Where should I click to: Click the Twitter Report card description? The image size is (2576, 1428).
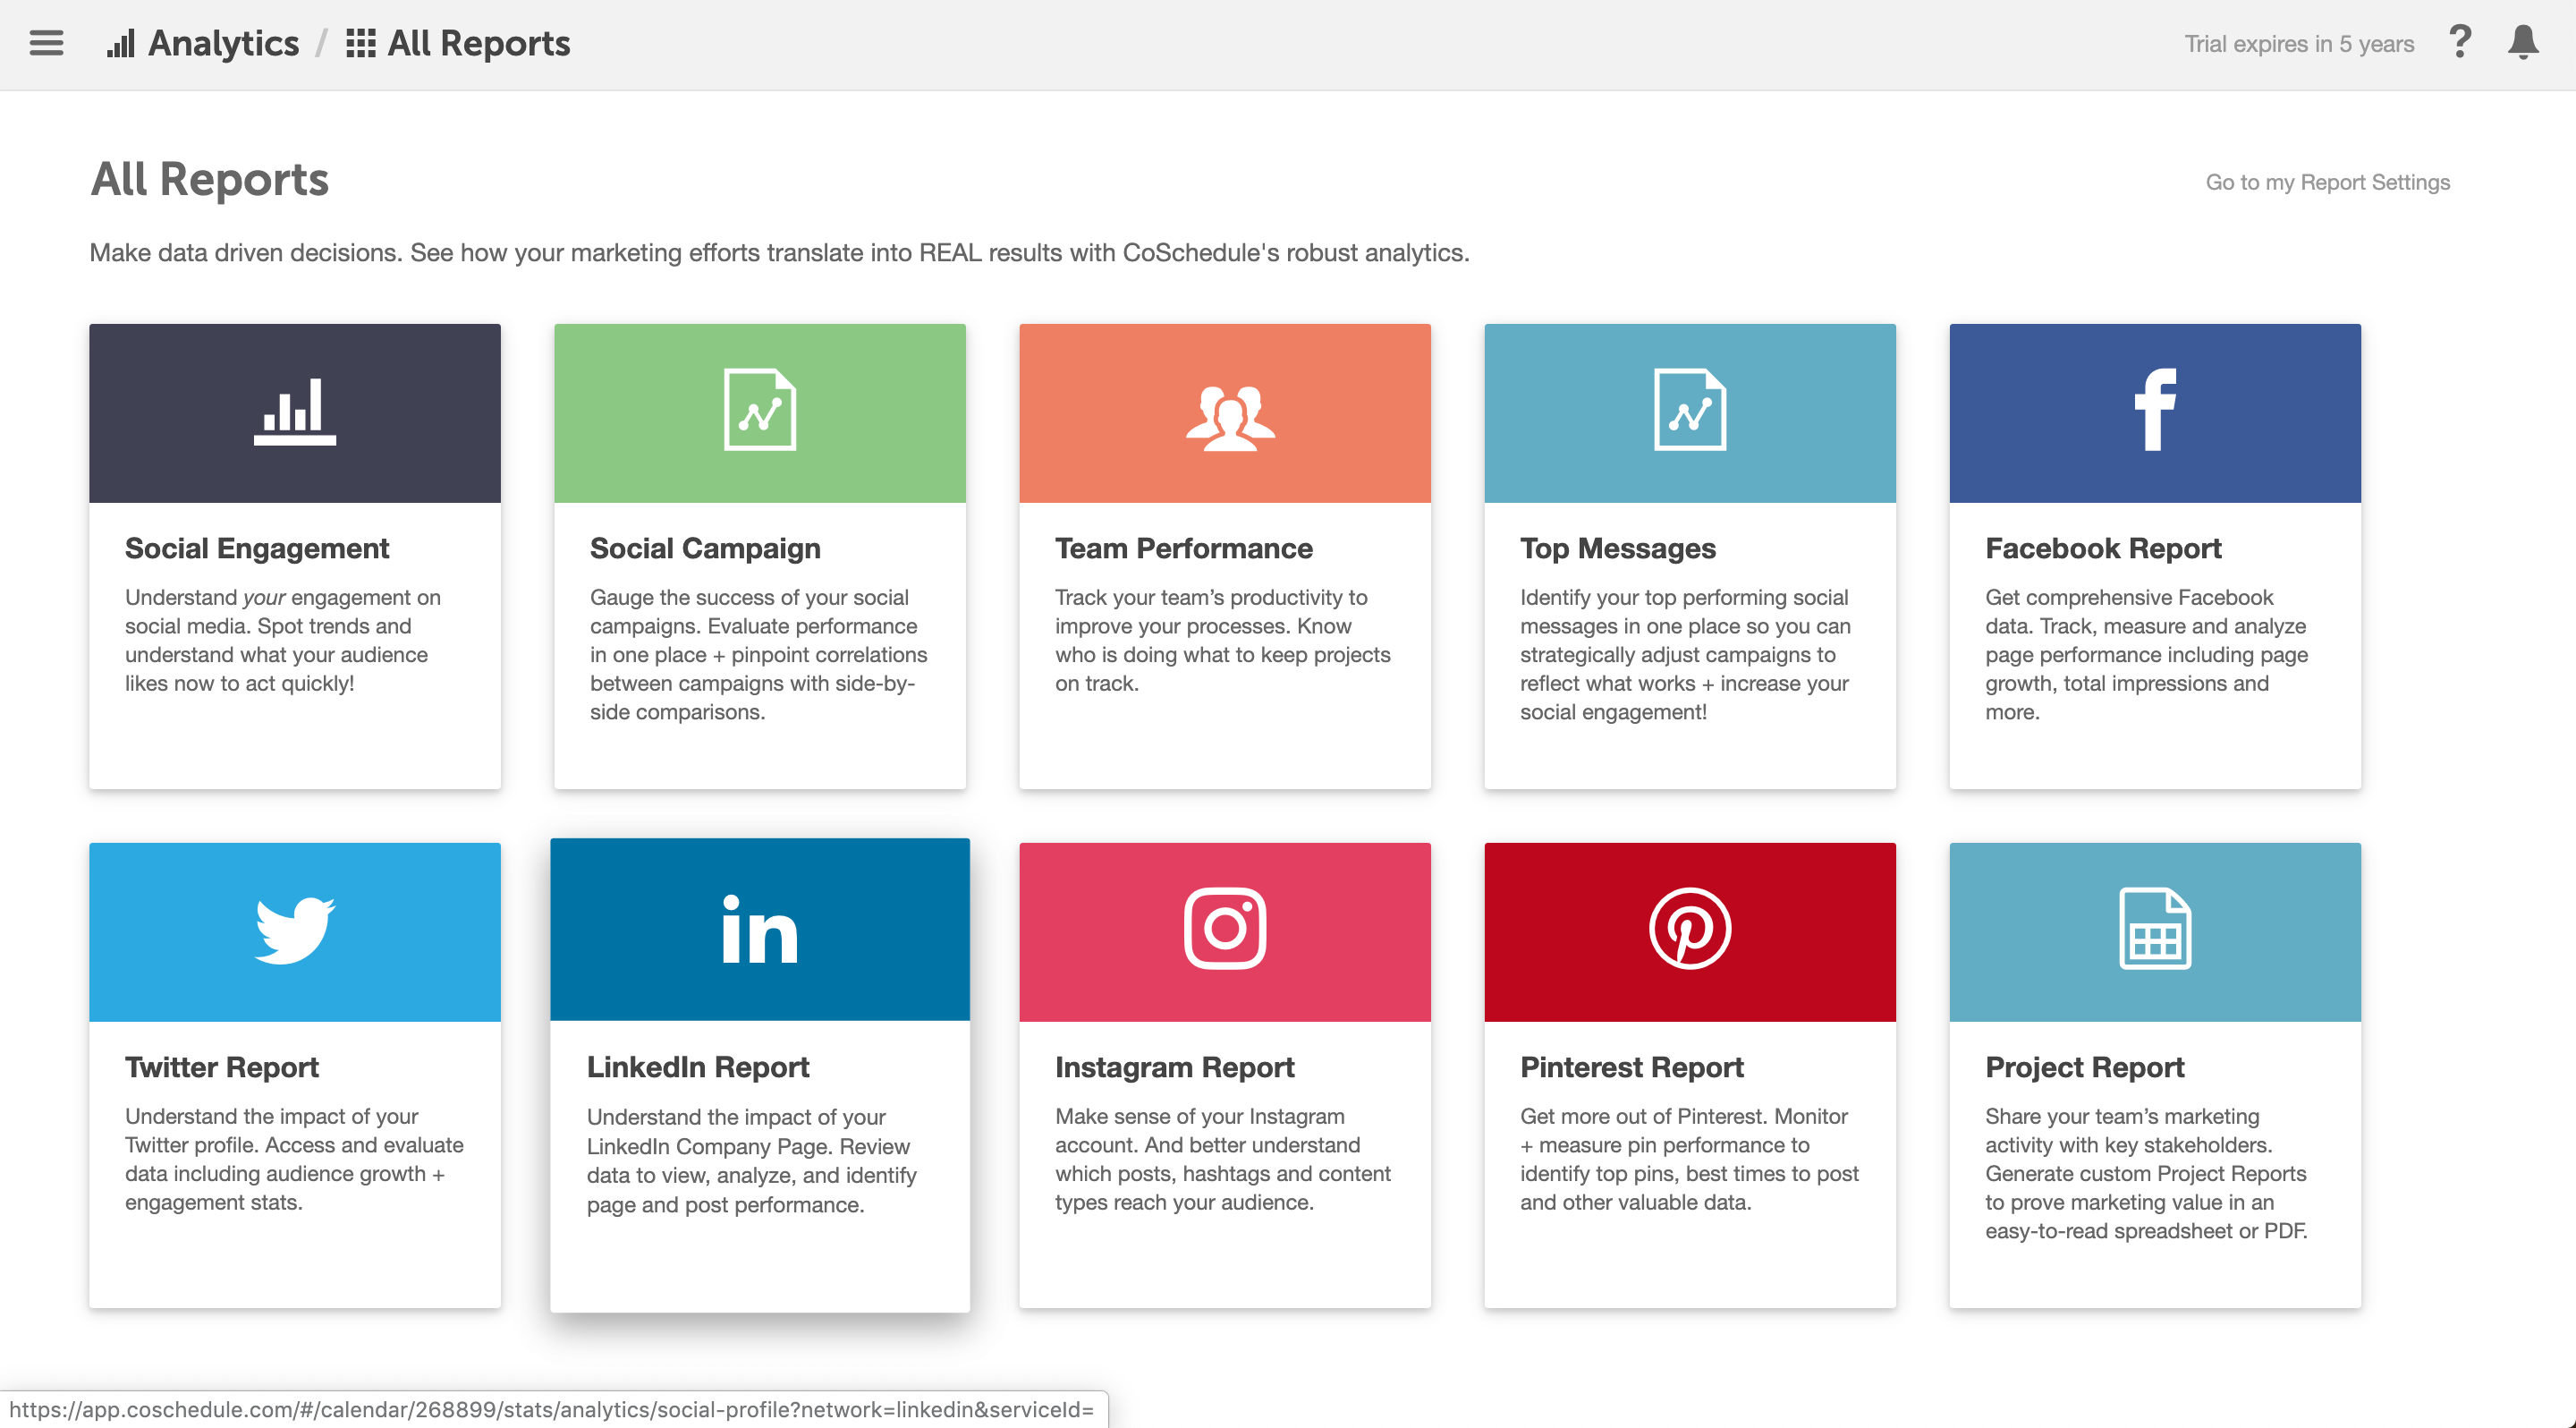294,1159
